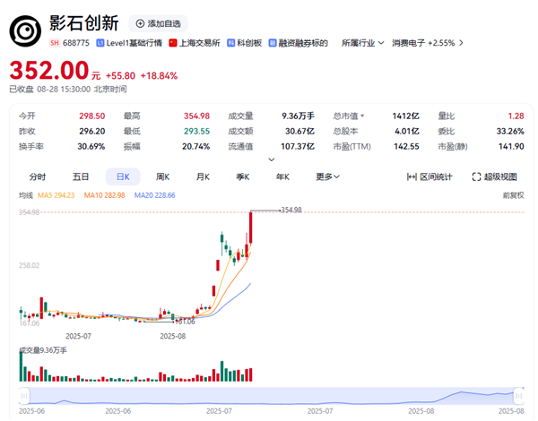Click the 今开 298.50 value
538x421 pixels.
(x=92, y=116)
